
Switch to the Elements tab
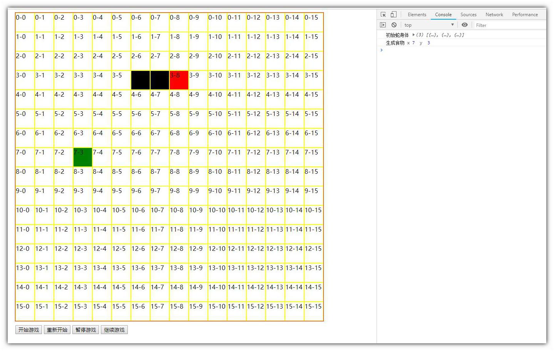click(x=417, y=15)
